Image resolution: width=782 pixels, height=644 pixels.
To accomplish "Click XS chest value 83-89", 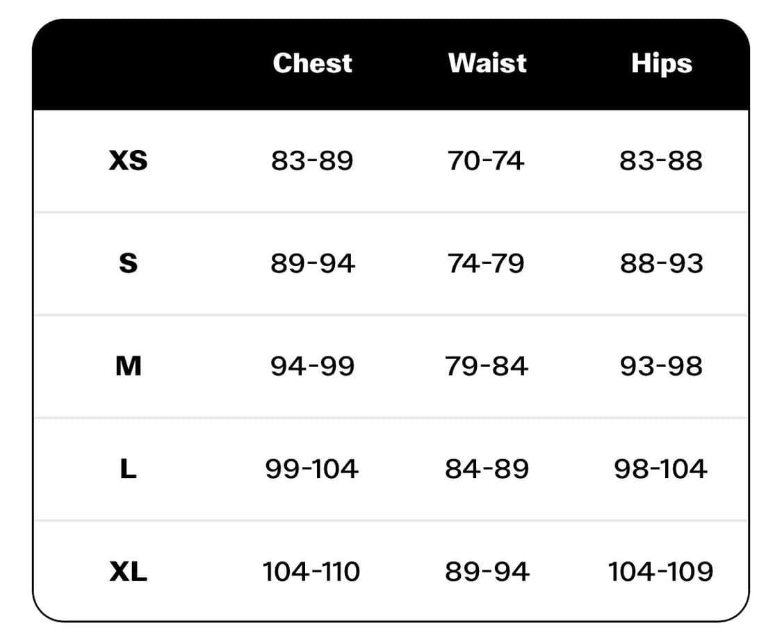I will [312, 161].
